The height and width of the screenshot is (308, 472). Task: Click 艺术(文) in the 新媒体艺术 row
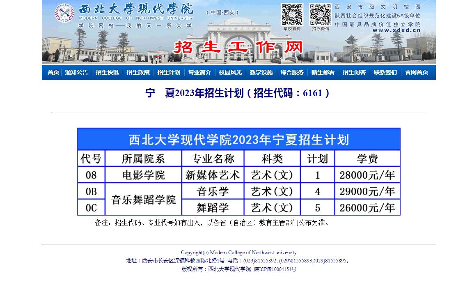click(272, 175)
